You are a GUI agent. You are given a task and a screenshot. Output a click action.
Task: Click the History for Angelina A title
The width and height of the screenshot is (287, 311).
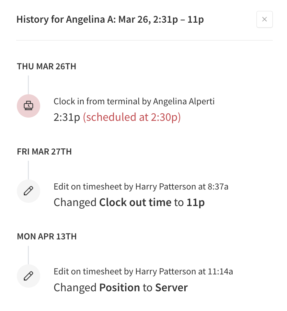pos(110,19)
